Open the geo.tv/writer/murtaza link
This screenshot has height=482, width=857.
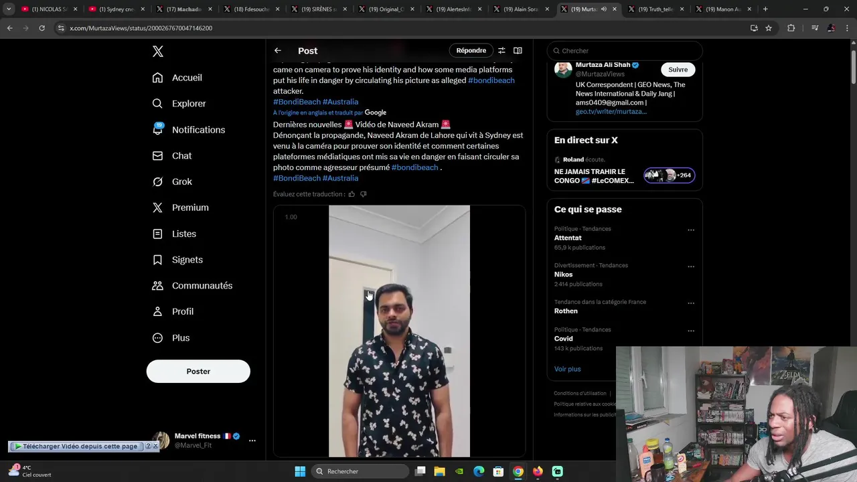pos(611,112)
